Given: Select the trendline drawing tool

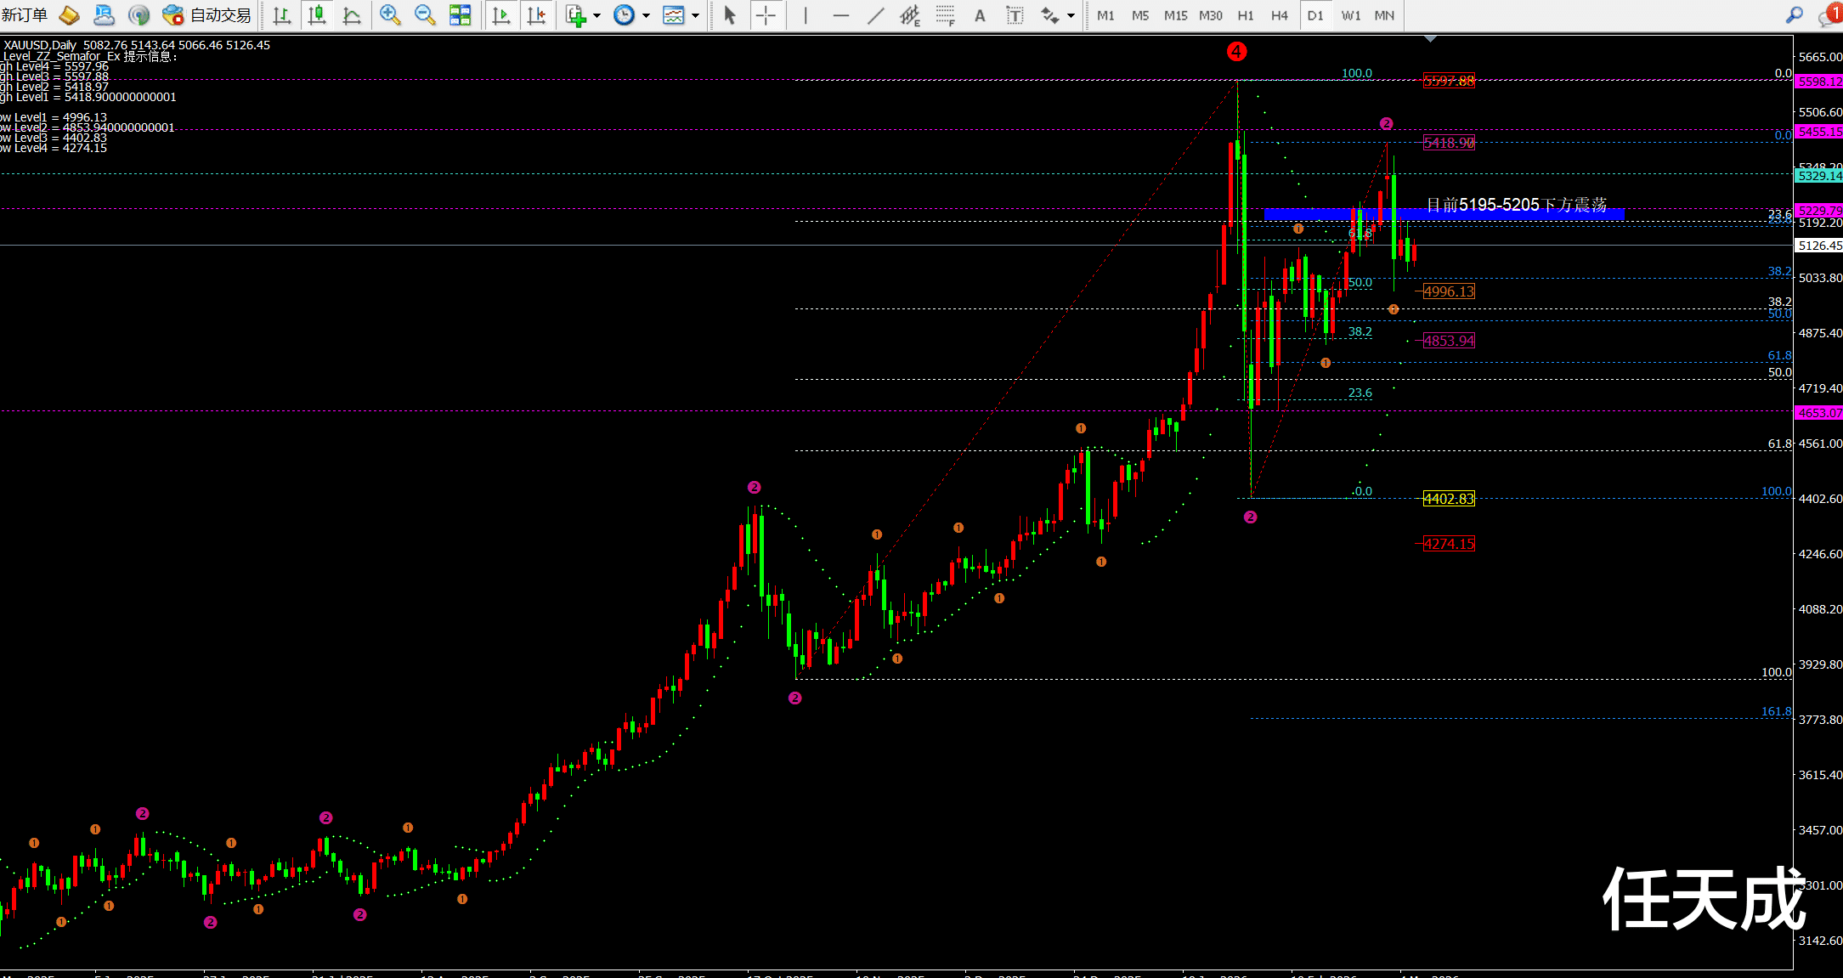Looking at the screenshot, I should (875, 15).
